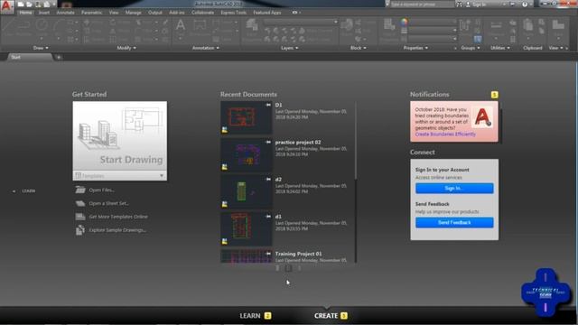Click the Open file icon in quick access toolbar

click(29, 5)
